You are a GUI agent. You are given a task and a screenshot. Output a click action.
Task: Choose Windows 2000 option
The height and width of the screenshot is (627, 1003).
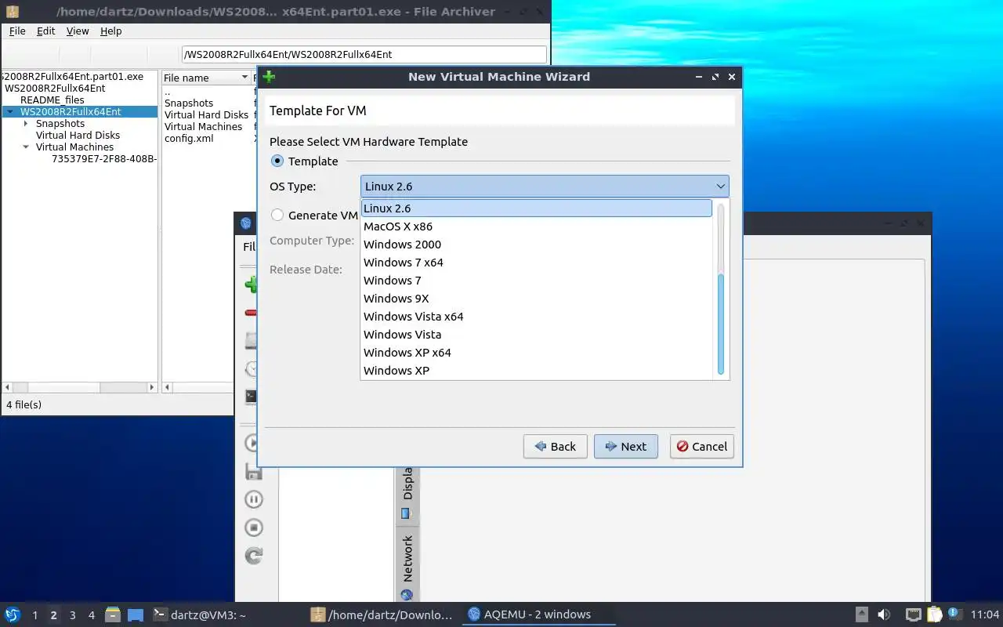(x=537, y=245)
